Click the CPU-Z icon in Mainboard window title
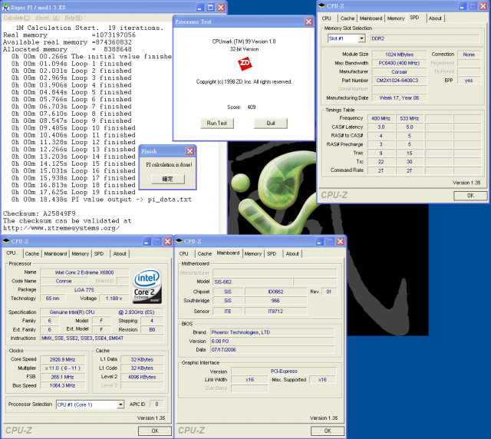491x439 pixels. [179, 241]
